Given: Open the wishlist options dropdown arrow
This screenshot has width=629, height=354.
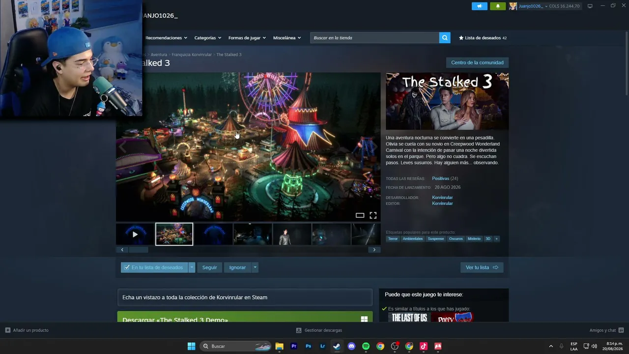Looking at the screenshot, I should point(192,267).
